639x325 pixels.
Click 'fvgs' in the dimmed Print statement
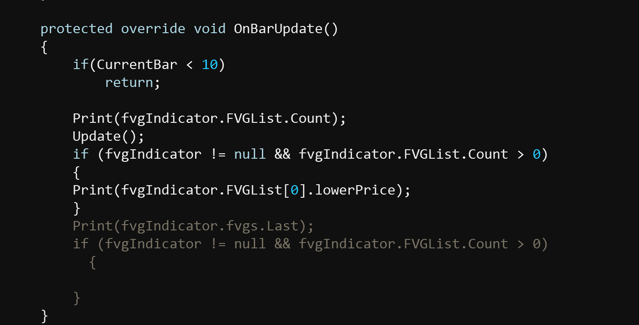coord(246,226)
